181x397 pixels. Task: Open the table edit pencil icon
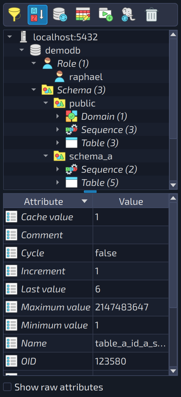(83, 14)
